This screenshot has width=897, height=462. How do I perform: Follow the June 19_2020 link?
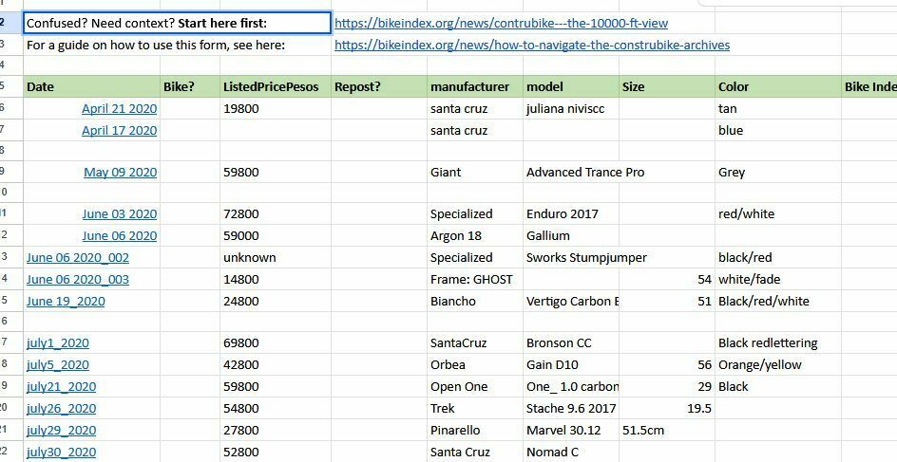(66, 302)
